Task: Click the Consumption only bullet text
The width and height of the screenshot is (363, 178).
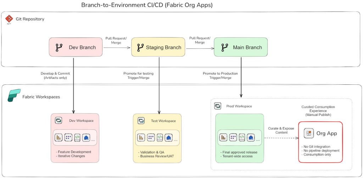Action: (x=316, y=154)
